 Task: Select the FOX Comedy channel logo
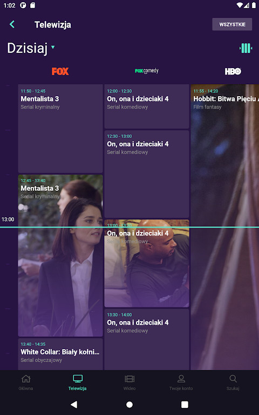[147, 71]
